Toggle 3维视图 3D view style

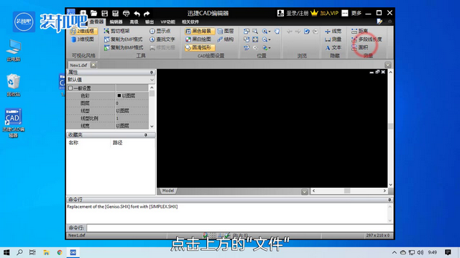(83, 39)
